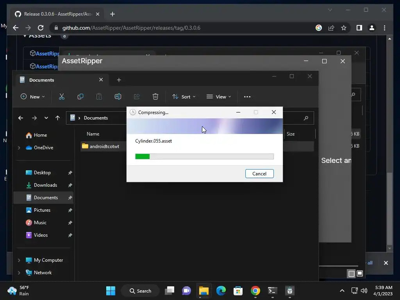This screenshot has width=400, height=300.
Task: Click the Rename icon in Explorer toolbar
Action: (x=118, y=97)
